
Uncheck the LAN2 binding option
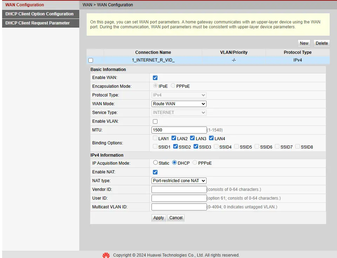(x=174, y=138)
